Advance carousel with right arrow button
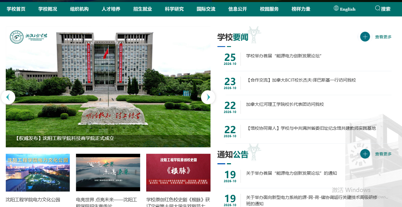 click(x=208, y=97)
